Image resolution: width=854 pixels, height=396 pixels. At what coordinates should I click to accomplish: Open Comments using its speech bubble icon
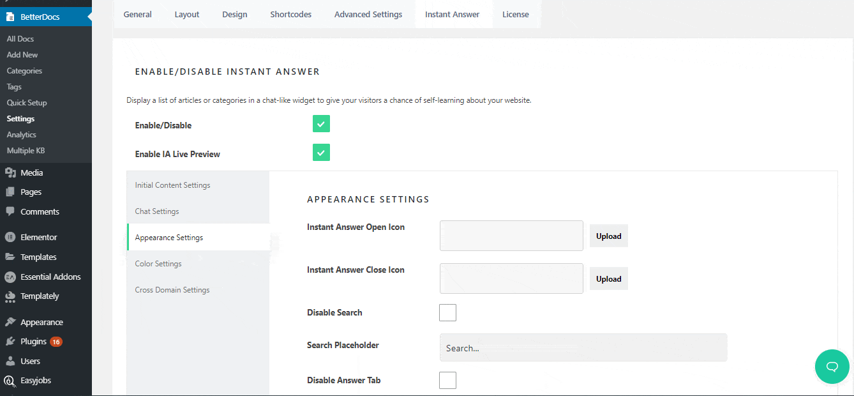pyautogui.click(x=10, y=211)
